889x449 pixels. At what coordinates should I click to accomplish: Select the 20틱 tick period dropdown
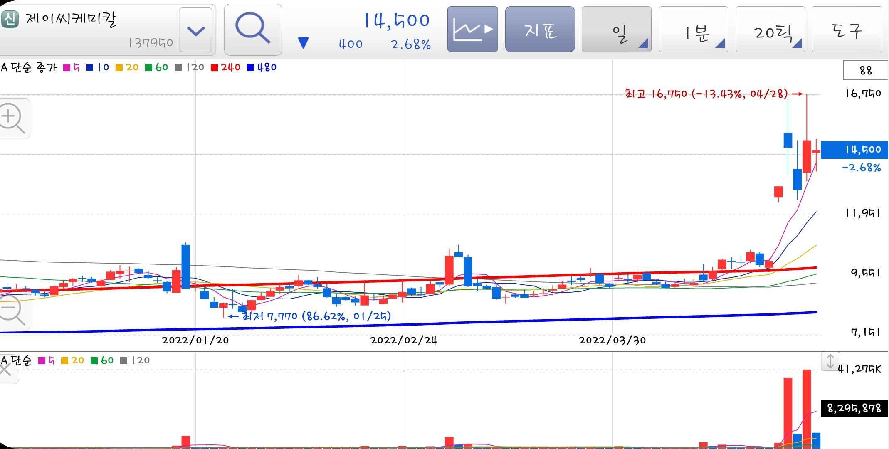[770, 30]
